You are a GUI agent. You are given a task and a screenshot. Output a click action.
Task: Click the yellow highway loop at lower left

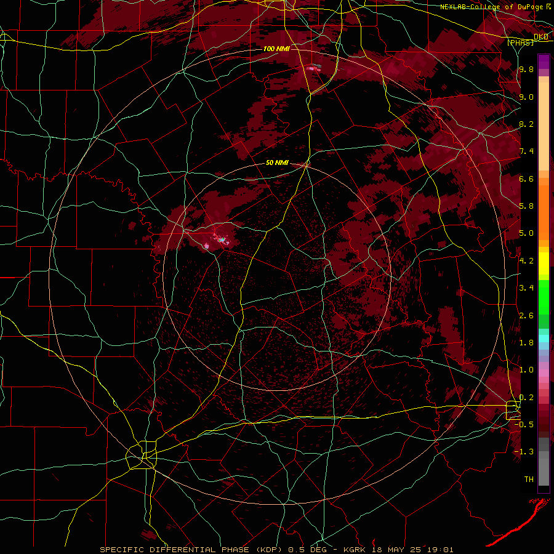(142, 455)
